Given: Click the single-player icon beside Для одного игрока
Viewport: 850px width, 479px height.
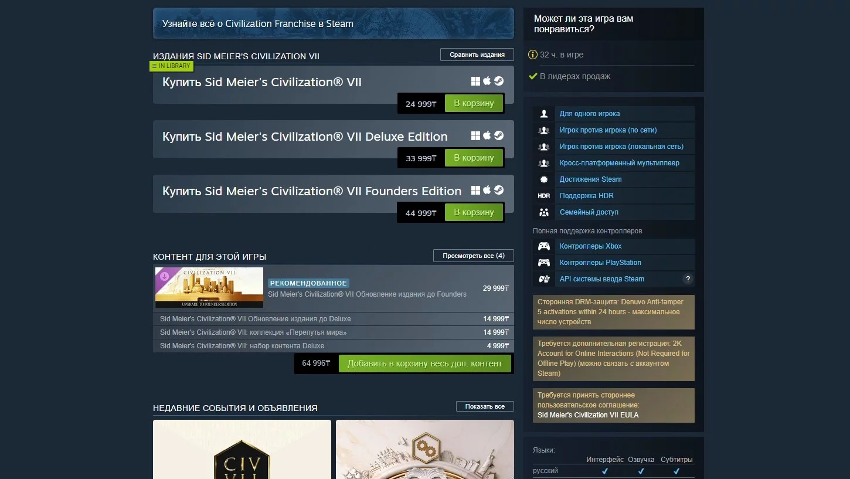Looking at the screenshot, I should point(544,114).
